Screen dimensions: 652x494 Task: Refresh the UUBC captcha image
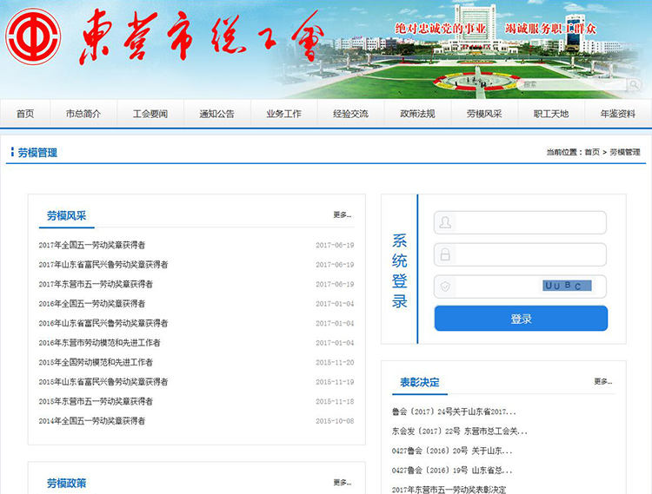(567, 286)
